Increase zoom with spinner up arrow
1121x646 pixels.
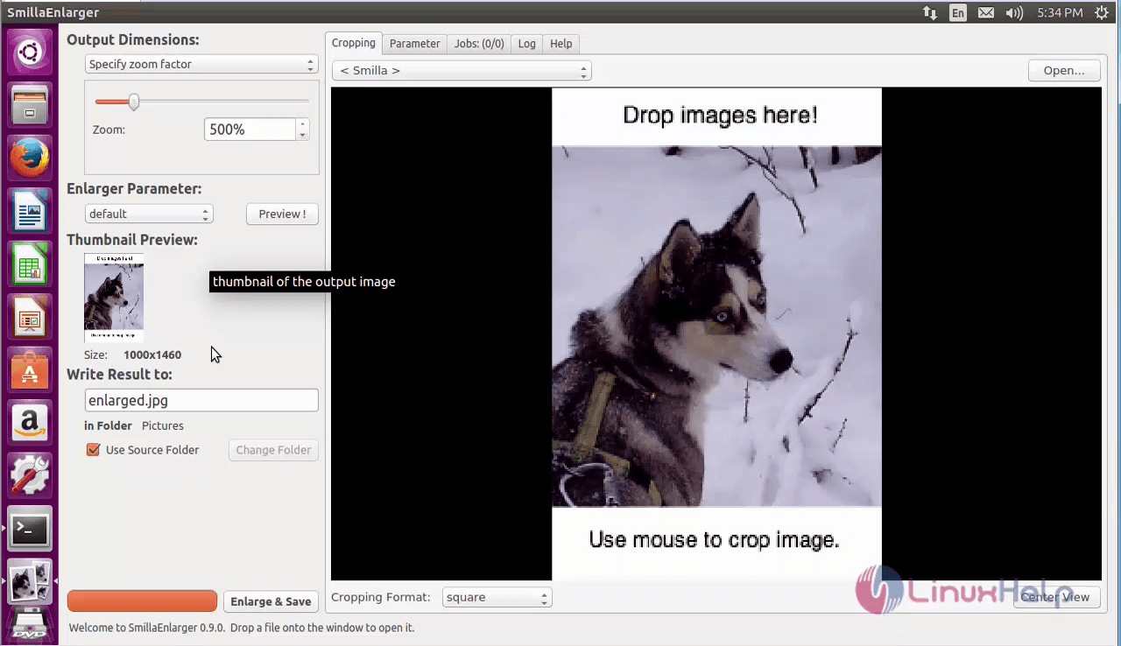302,123
